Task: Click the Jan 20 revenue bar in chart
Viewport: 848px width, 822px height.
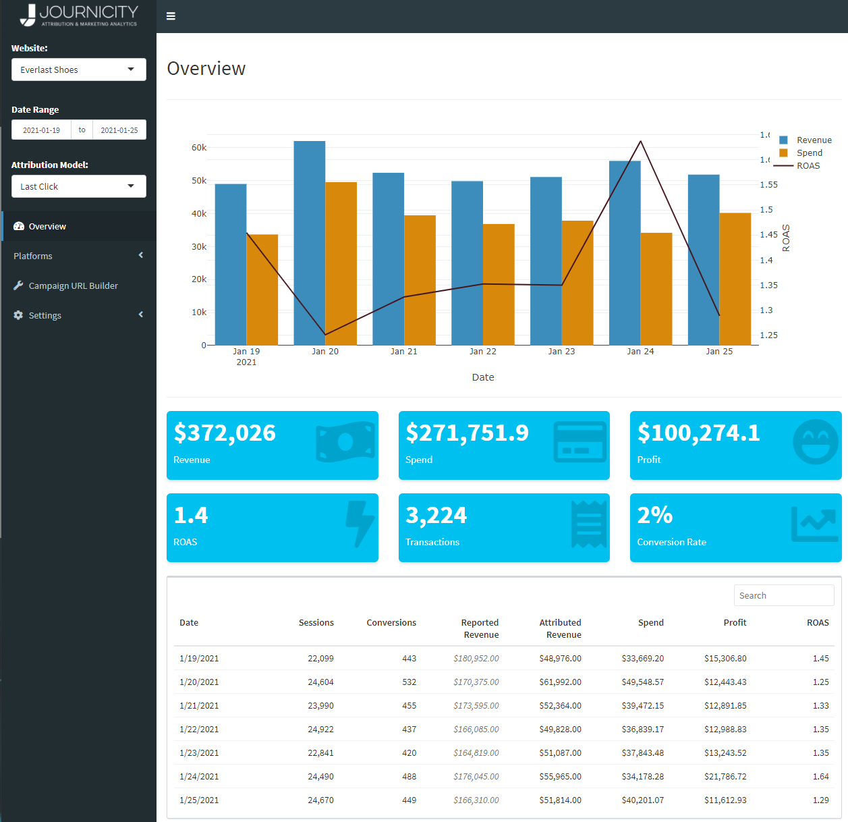Action: [x=310, y=243]
